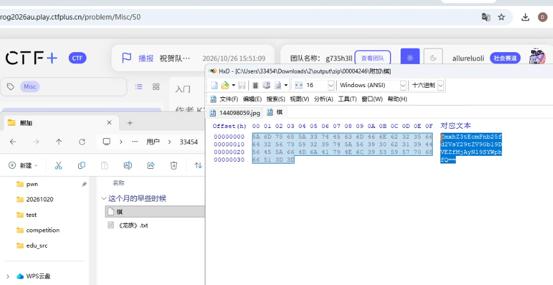553x285 pixels.
Task: Open the 分析(A) menu
Action: 324,99
